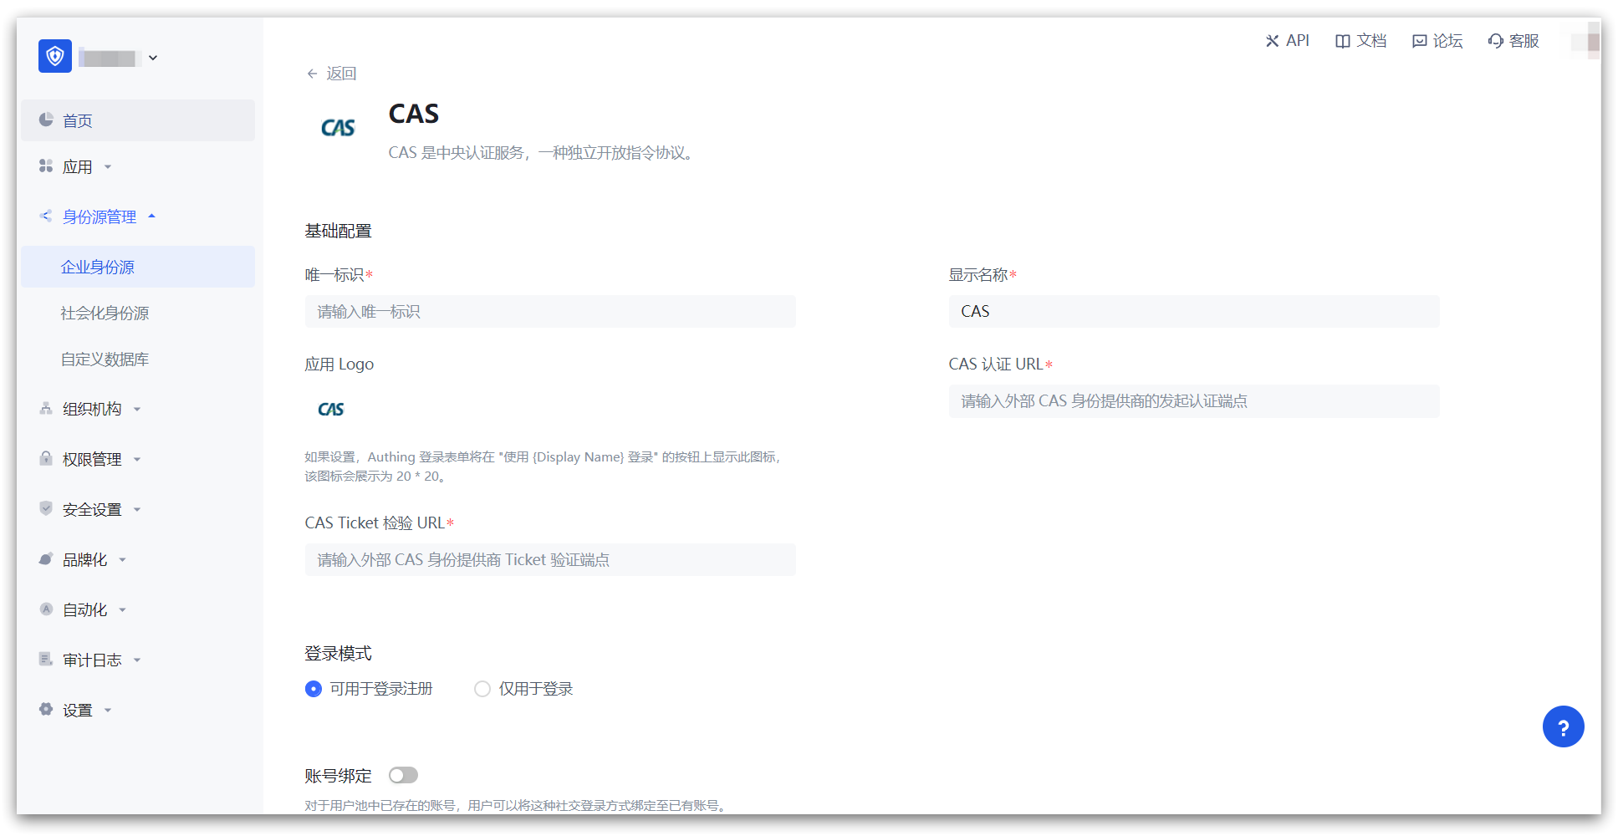
Task: Click the CAS application Logo thumbnail
Action: click(331, 410)
